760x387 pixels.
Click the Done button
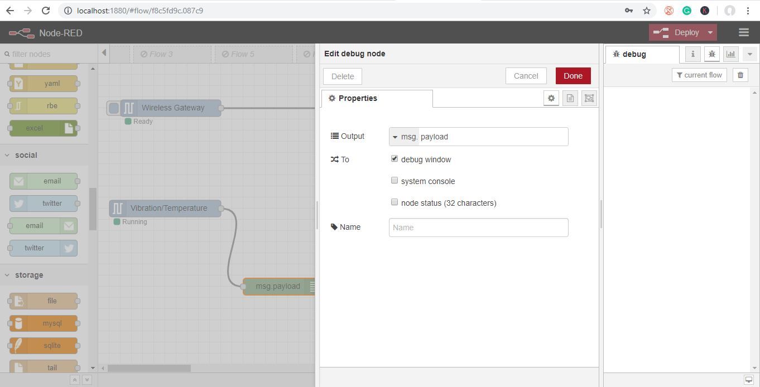tap(573, 76)
